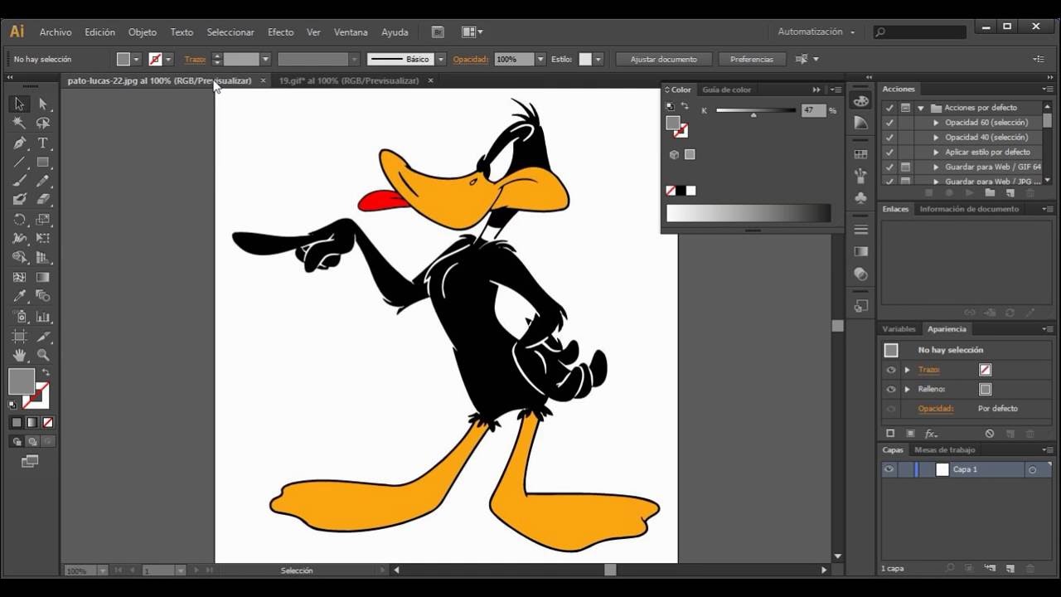Toggle checkmark for Opacidad 60 (selección)
Image resolution: width=1061 pixels, height=597 pixels.
coord(889,123)
